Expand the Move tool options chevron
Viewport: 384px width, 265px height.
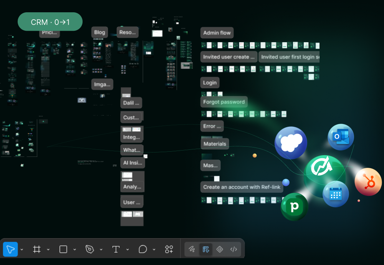pyautogui.click(x=22, y=250)
